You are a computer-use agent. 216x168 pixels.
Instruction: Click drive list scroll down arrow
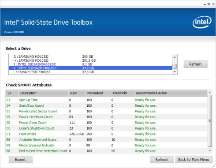(175, 71)
